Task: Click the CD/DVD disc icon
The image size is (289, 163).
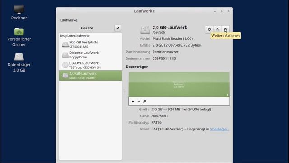Action: pos(65,65)
